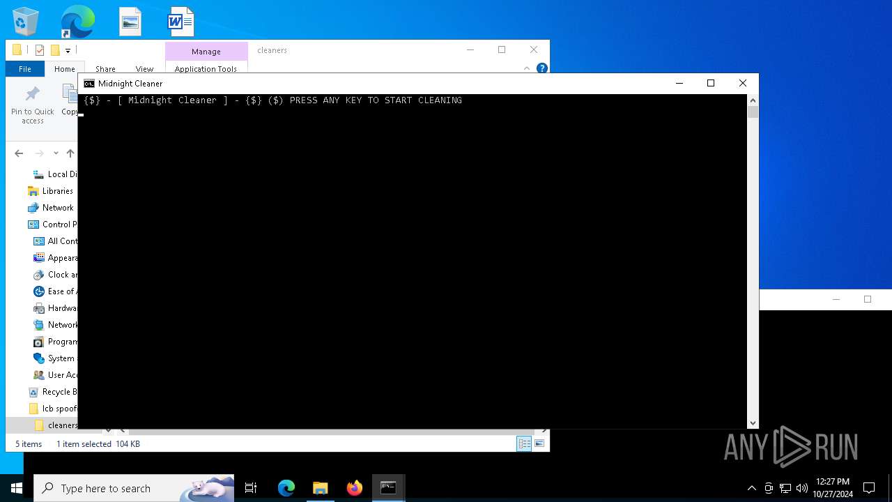
Task: Click the console scrollbar up arrow
Action: 753,100
